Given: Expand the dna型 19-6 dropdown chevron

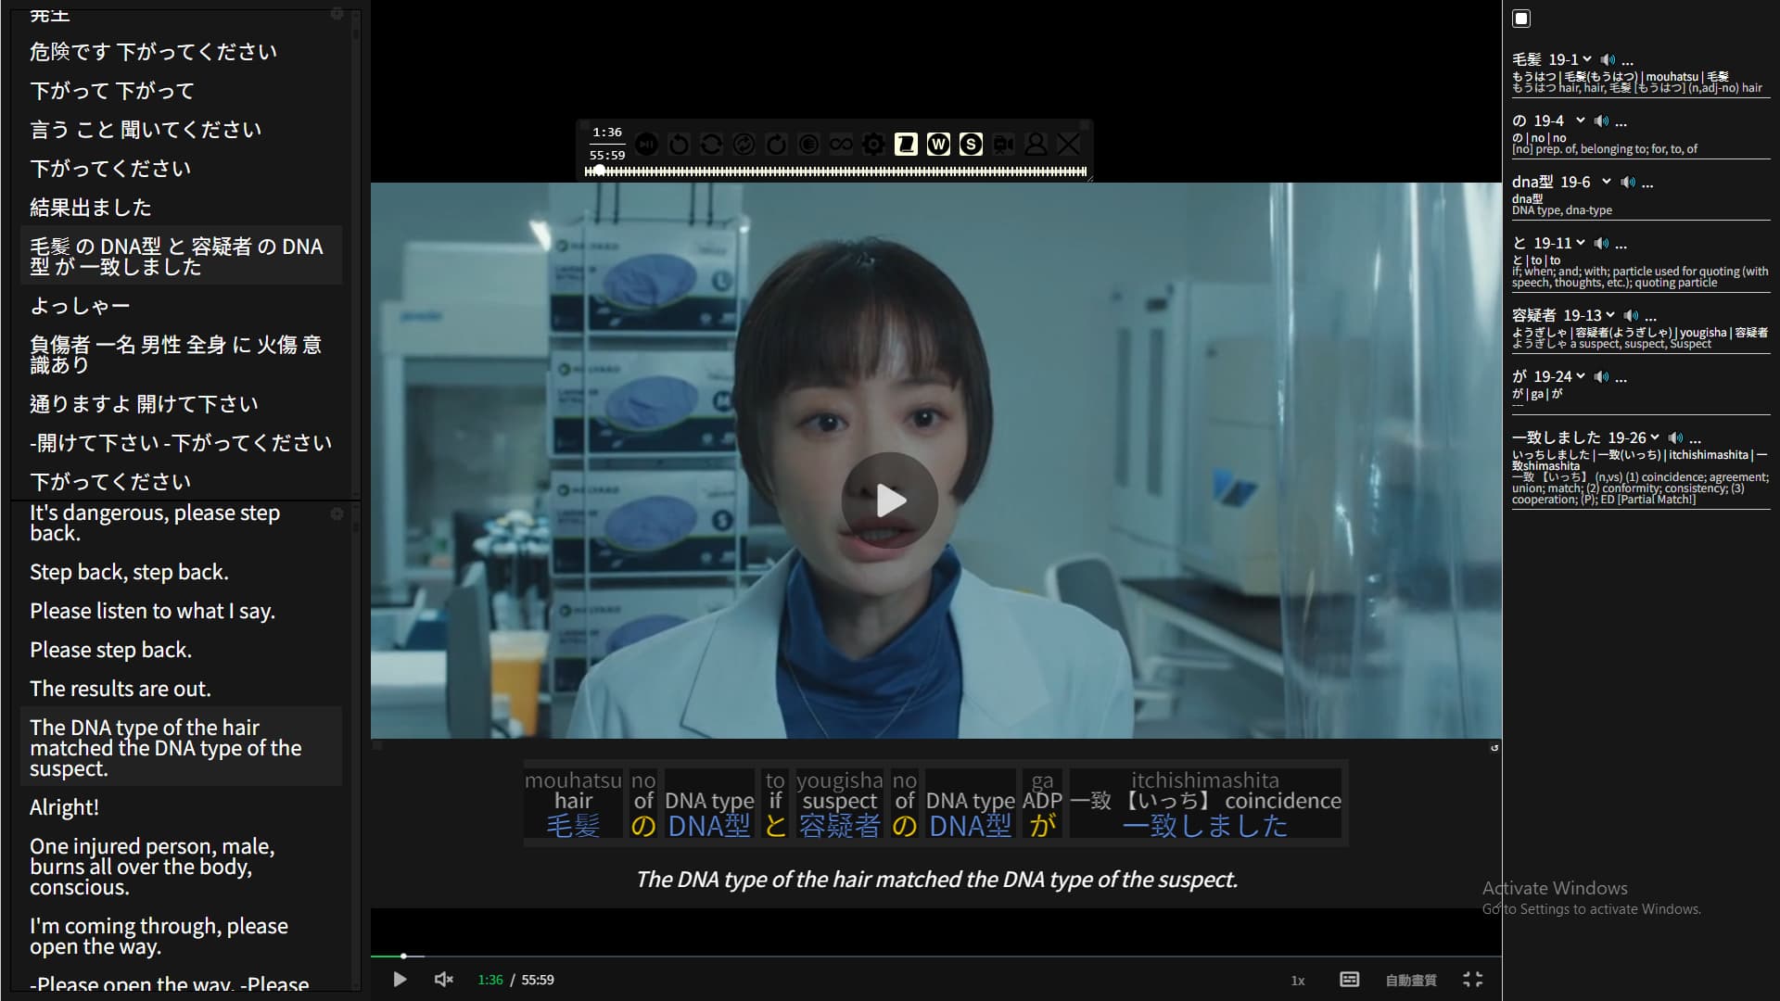Looking at the screenshot, I should tap(1606, 182).
